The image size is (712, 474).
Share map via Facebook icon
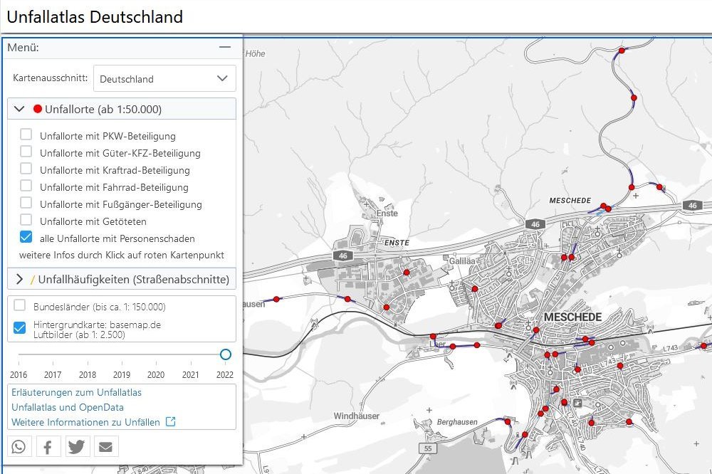click(x=48, y=446)
